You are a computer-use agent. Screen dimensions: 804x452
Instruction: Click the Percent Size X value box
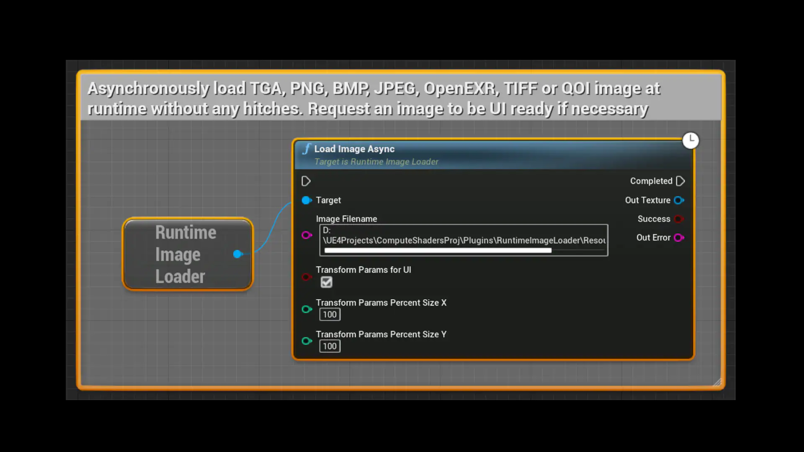click(x=330, y=315)
